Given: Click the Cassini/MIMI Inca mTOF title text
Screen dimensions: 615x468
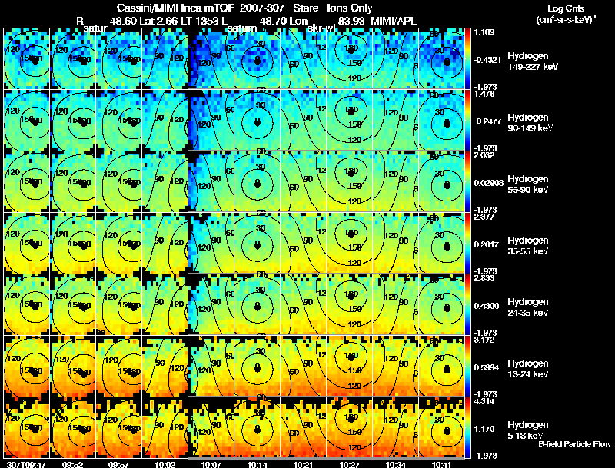Looking at the screenshot, I should [175, 8].
